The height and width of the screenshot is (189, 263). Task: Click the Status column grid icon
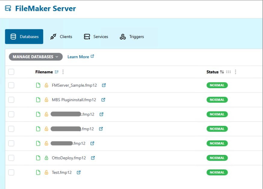228,72
